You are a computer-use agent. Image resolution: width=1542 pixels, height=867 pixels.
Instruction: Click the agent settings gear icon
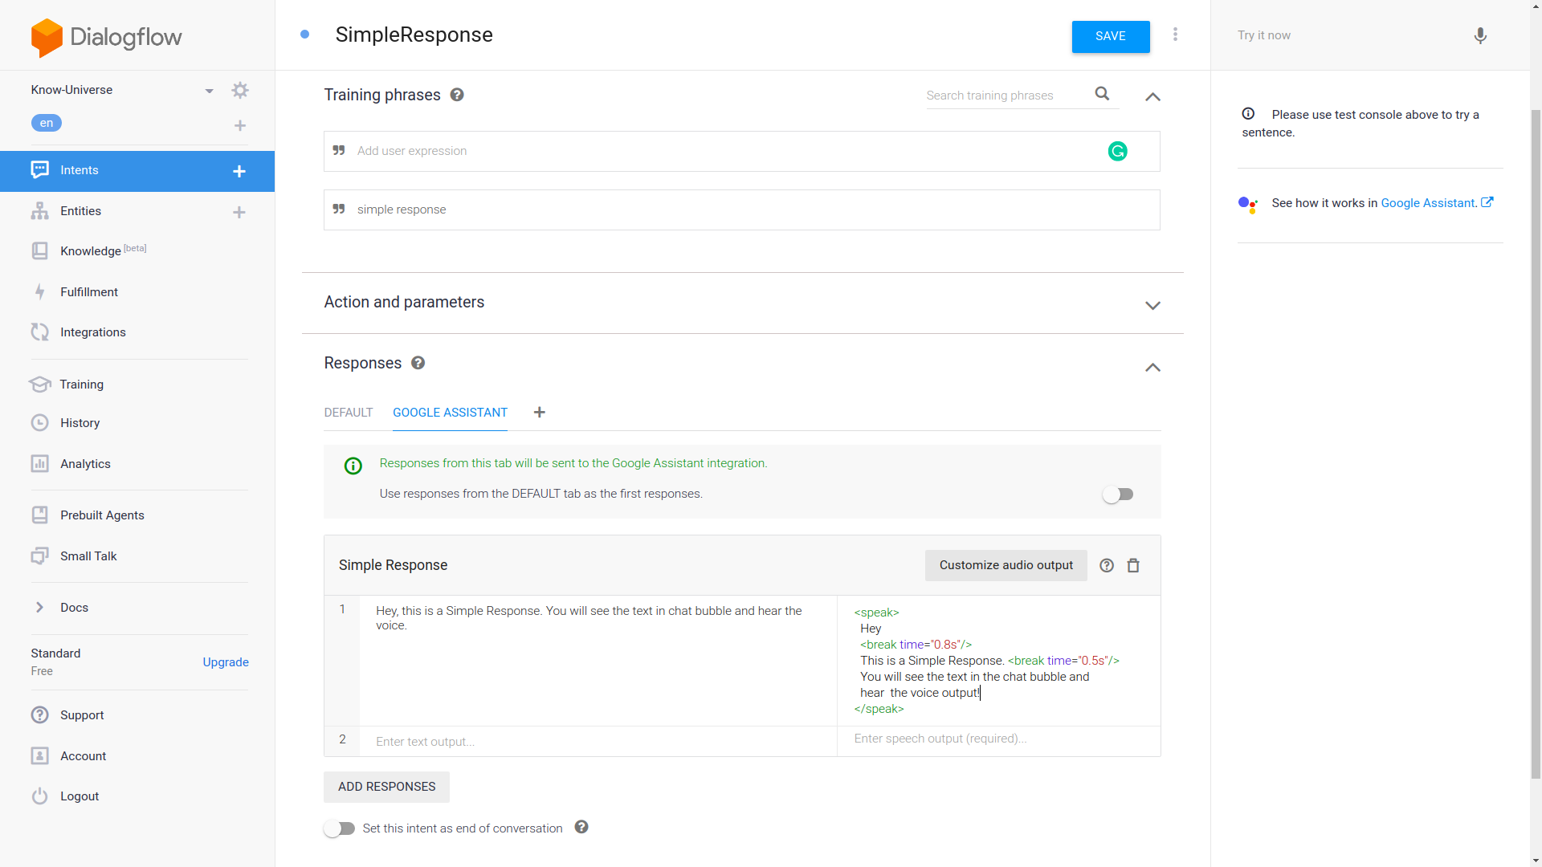tap(239, 90)
